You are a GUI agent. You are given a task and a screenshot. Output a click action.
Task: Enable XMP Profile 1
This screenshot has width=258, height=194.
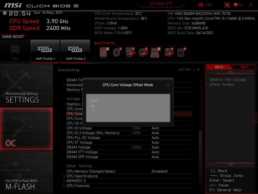coord(45,52)
